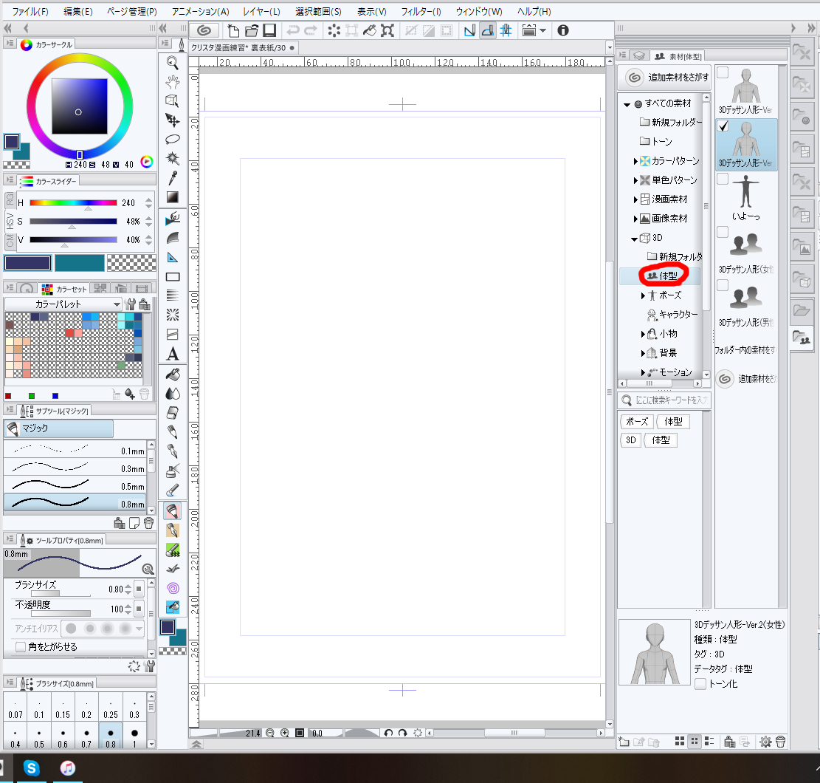The width and height of the screenshot is (820, 783).
Task: Click the Redo arrow in toolbar
Action: (311, 31)
